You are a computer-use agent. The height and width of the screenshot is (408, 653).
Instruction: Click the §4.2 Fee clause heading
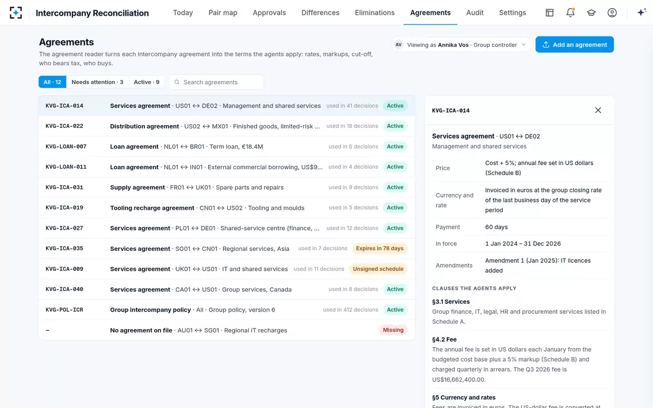444,339
